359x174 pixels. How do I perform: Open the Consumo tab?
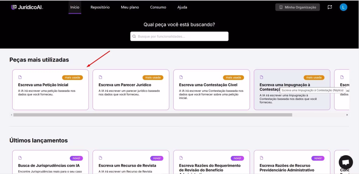[x=158, y=7]
